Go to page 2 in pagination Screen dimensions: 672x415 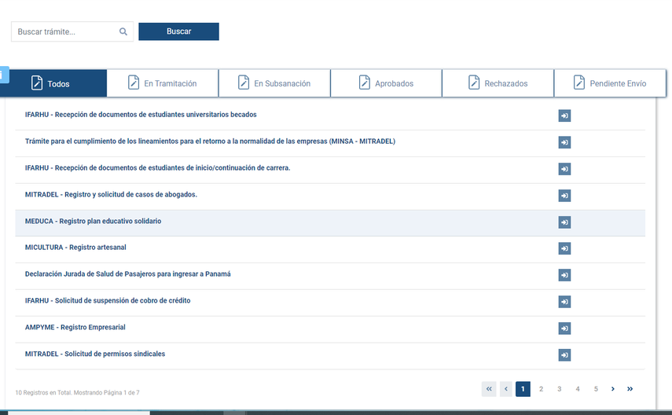[x=541, y=389]
